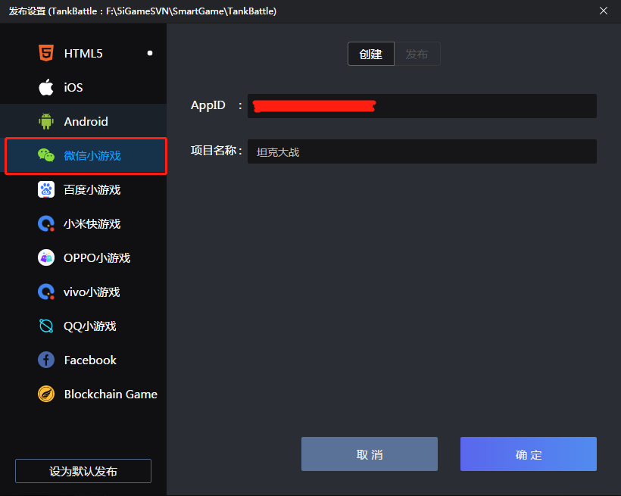
Task: Click the OPPO小游戏 icon
Action: (46, 257)
